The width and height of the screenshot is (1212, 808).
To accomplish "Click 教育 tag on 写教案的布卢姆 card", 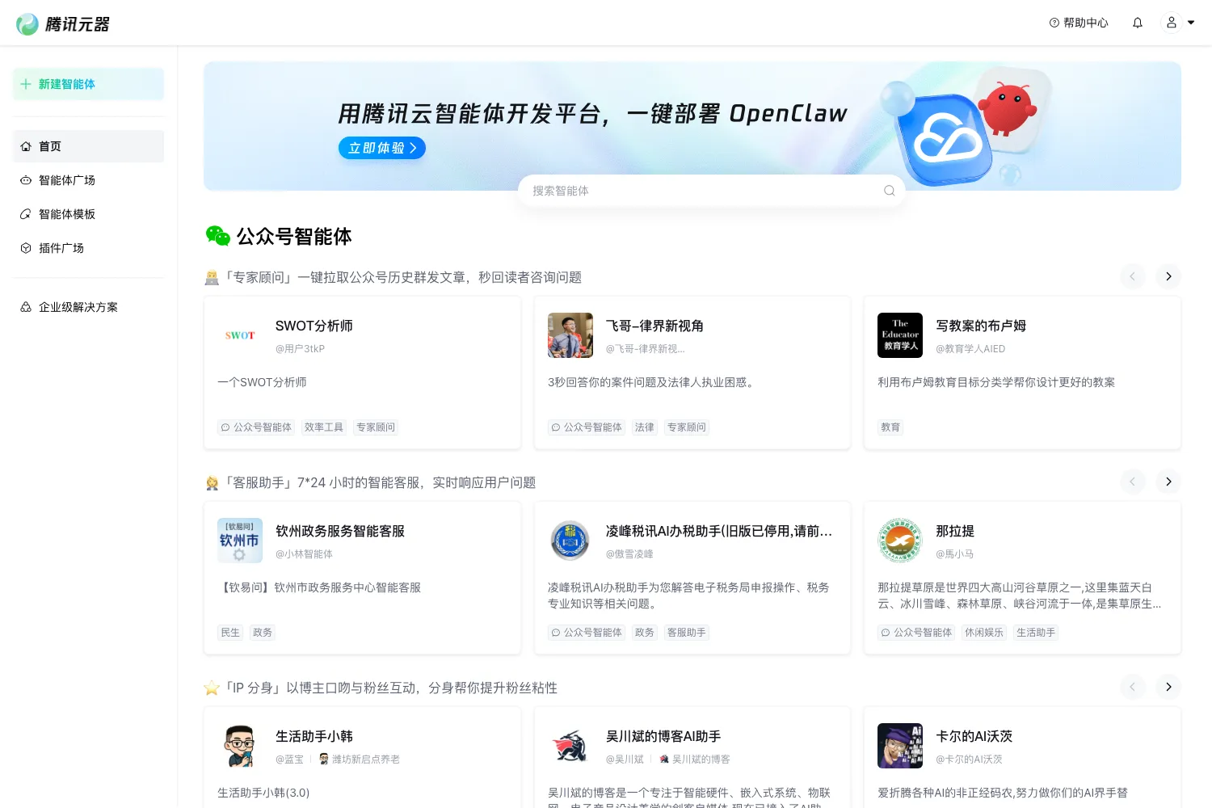I will point(890,427).
